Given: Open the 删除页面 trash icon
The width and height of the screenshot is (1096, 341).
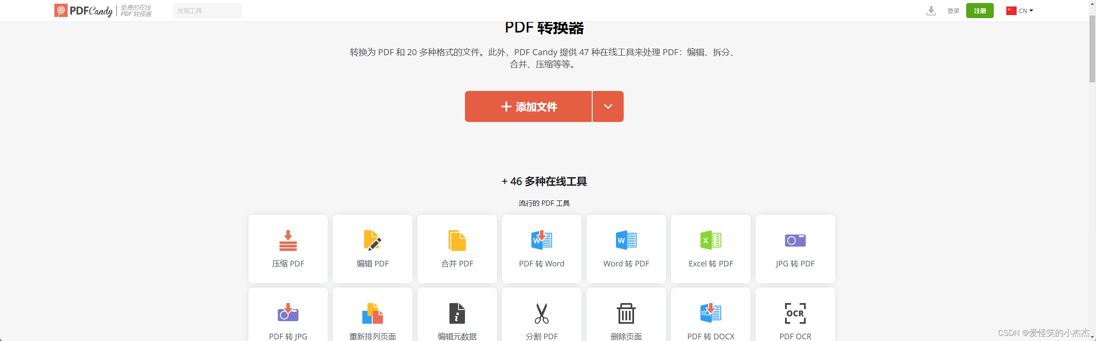Looking at the screenshot, I should point(626,313).
